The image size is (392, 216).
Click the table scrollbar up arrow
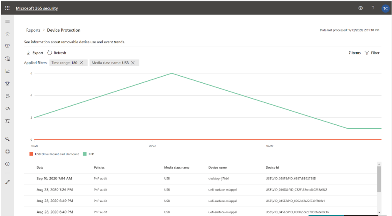tap(379, 164)
